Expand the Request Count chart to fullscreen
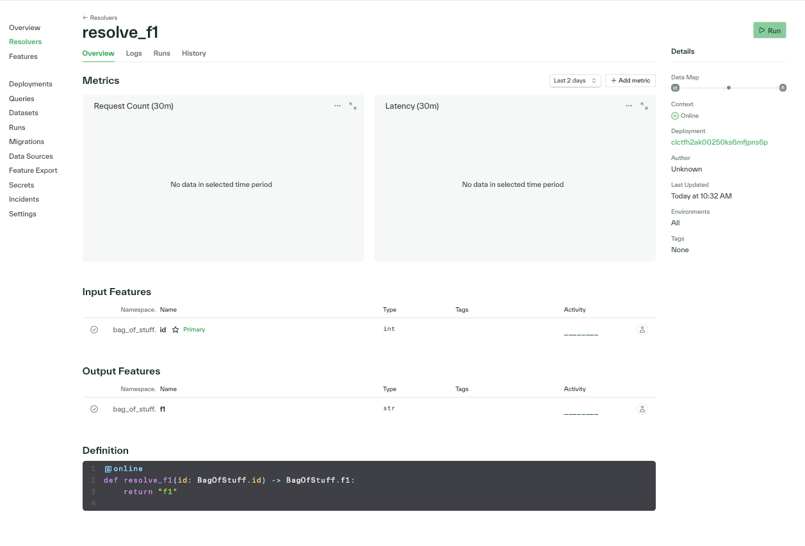This screenshot has height=546, width=805. pyautogui.click(x=352, y=106)
